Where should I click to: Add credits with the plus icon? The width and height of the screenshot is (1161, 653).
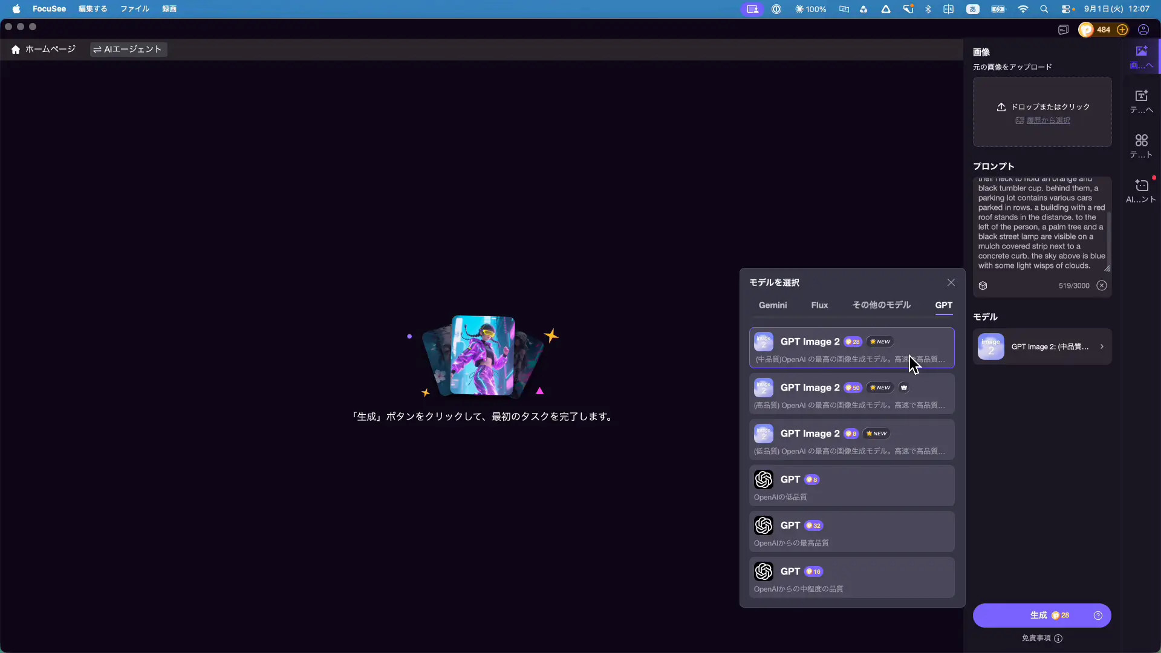1122,30
